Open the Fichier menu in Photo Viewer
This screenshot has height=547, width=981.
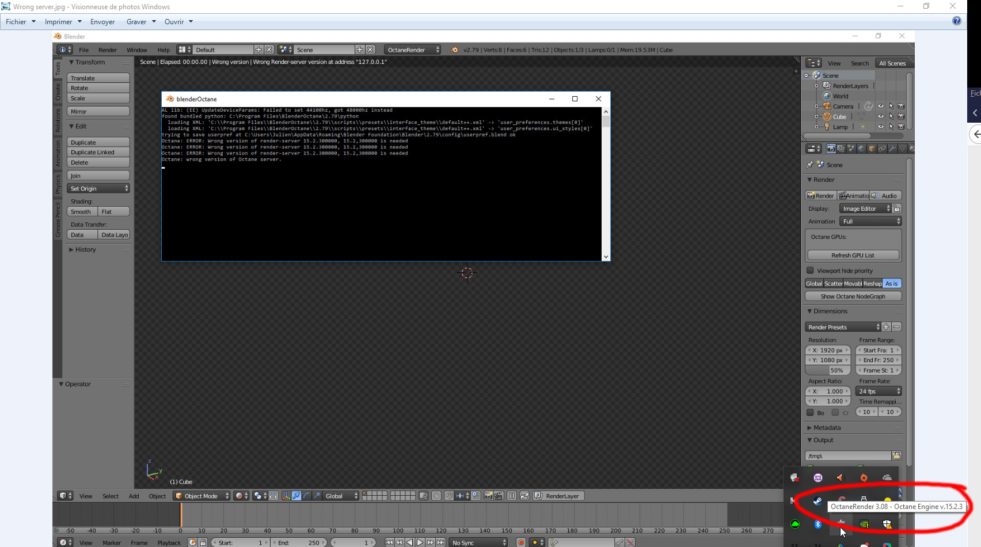coord(21,22)
